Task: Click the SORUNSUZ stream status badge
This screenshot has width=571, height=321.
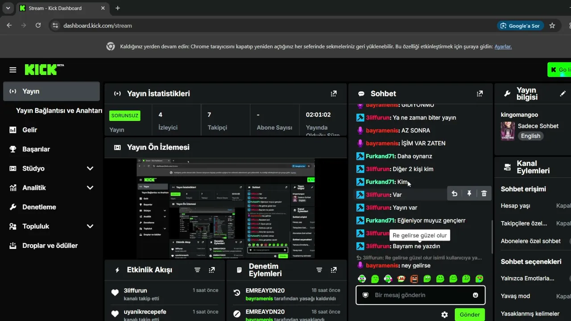Action: 125,116
